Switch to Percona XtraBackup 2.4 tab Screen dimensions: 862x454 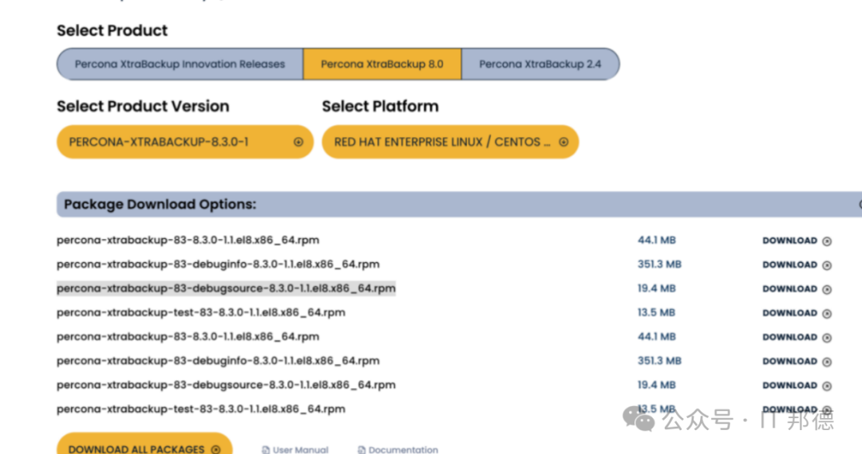pyautogui.click(x=540, y=65)
